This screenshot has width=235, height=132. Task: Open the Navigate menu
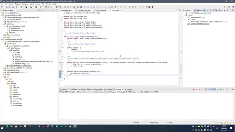(25, 4)
